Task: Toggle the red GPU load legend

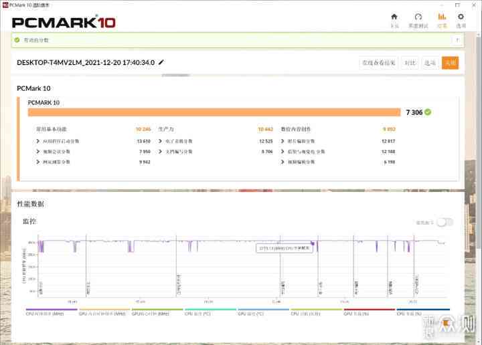Action: click(369, 312)
